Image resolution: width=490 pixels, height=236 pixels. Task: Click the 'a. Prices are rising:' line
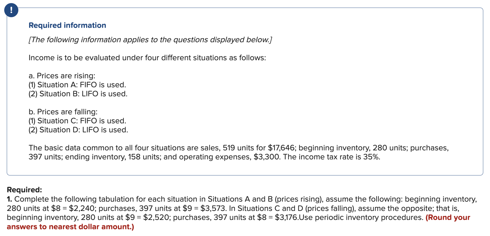point(62,76)
